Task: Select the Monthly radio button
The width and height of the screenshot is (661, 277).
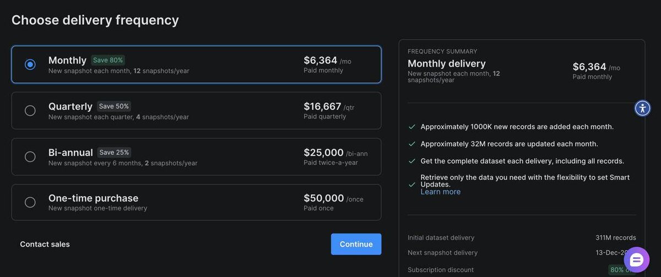Action: coord(30,64)
